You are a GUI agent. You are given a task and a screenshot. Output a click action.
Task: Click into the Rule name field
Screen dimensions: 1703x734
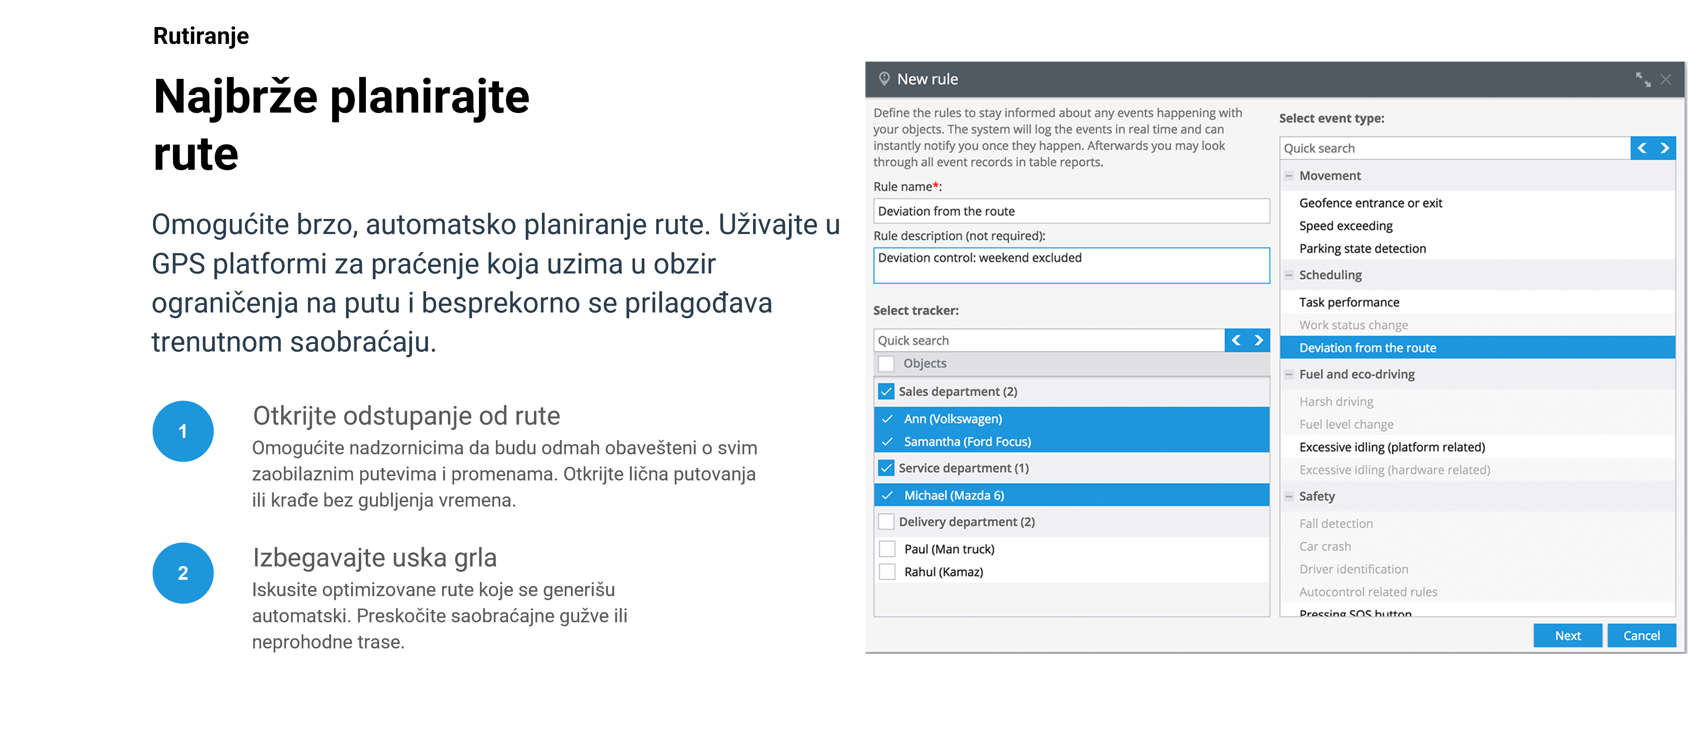point(1071,211)
